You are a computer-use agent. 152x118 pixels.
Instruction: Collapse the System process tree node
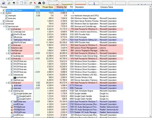1,13
